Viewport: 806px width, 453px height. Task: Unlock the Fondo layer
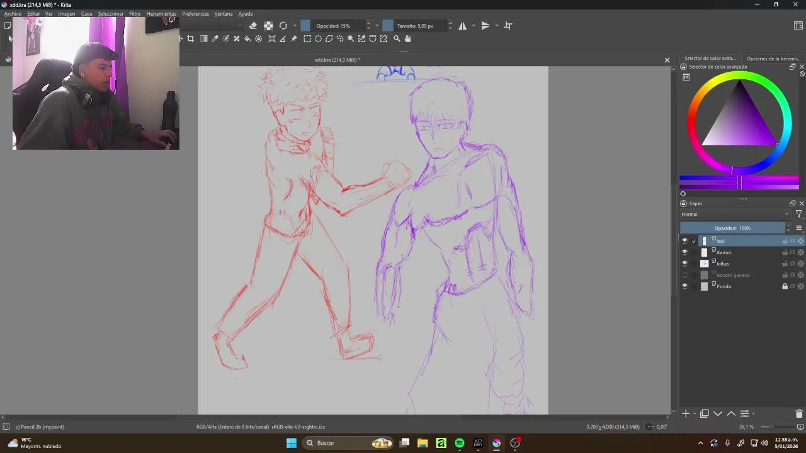pos(785,286)
